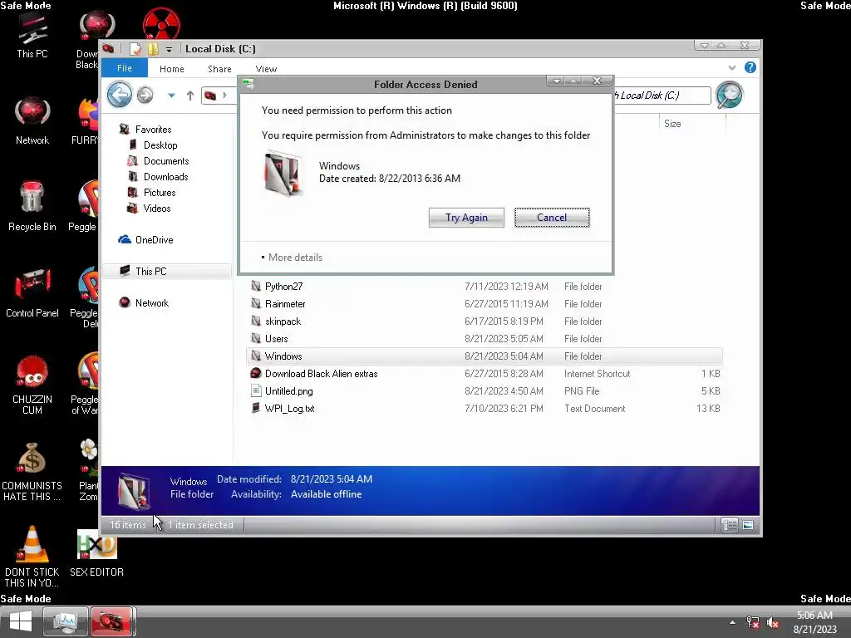851x638 pixels.
Task: Open VLC cone DONT STICK shortcut
Action: tap(32, 557)
